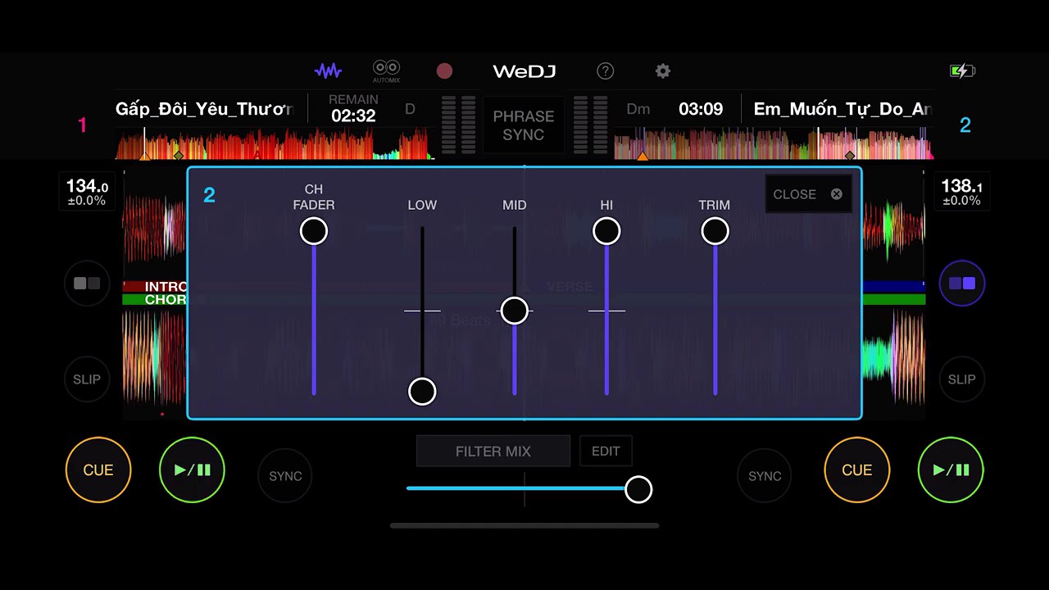Open the help question mark icon
This screenshot has height=590, width=1049.
pyautogui.click(x=605, y=71)
